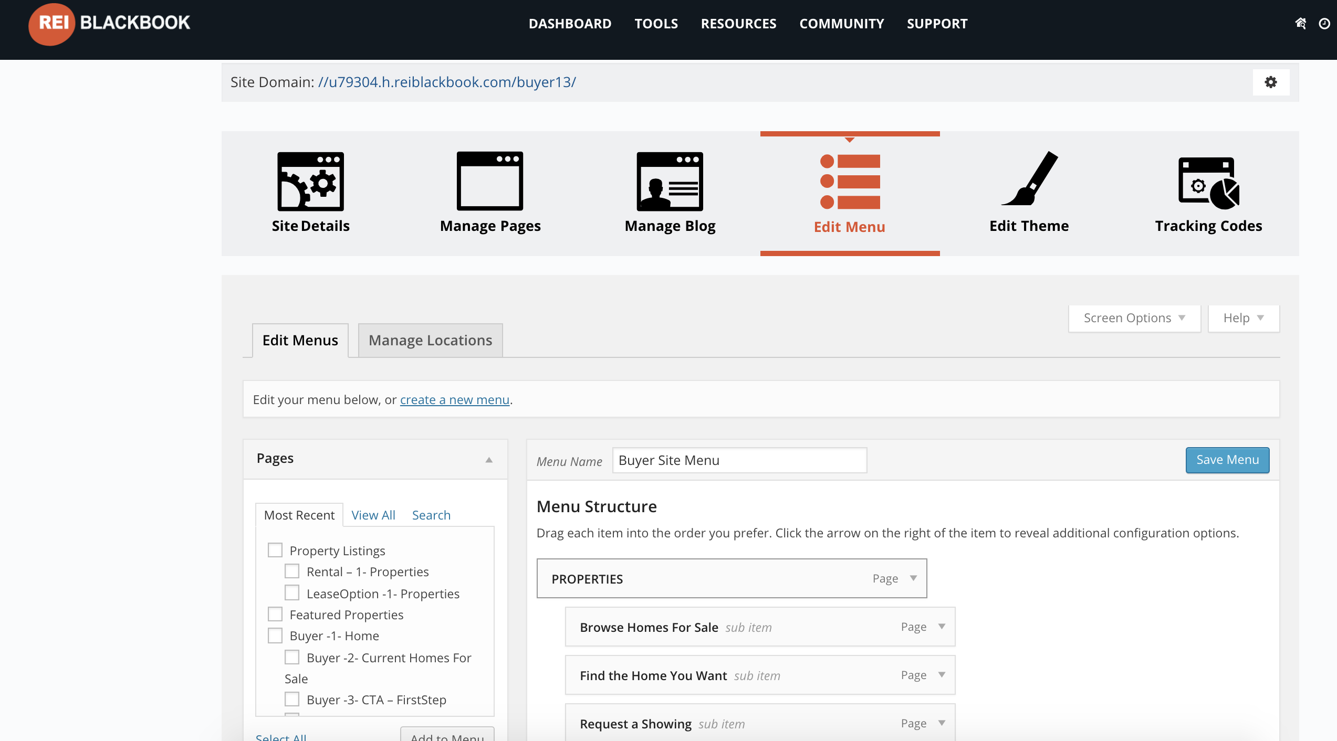Viewport: 1337px width, 741px height.
Task: Expand Browse Homes For Sale item options
Action: 942,627
